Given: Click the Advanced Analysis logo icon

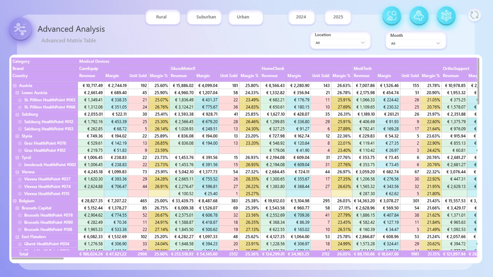Looking at the screenshot, I should pyautogui.click(x=21, y=29).
